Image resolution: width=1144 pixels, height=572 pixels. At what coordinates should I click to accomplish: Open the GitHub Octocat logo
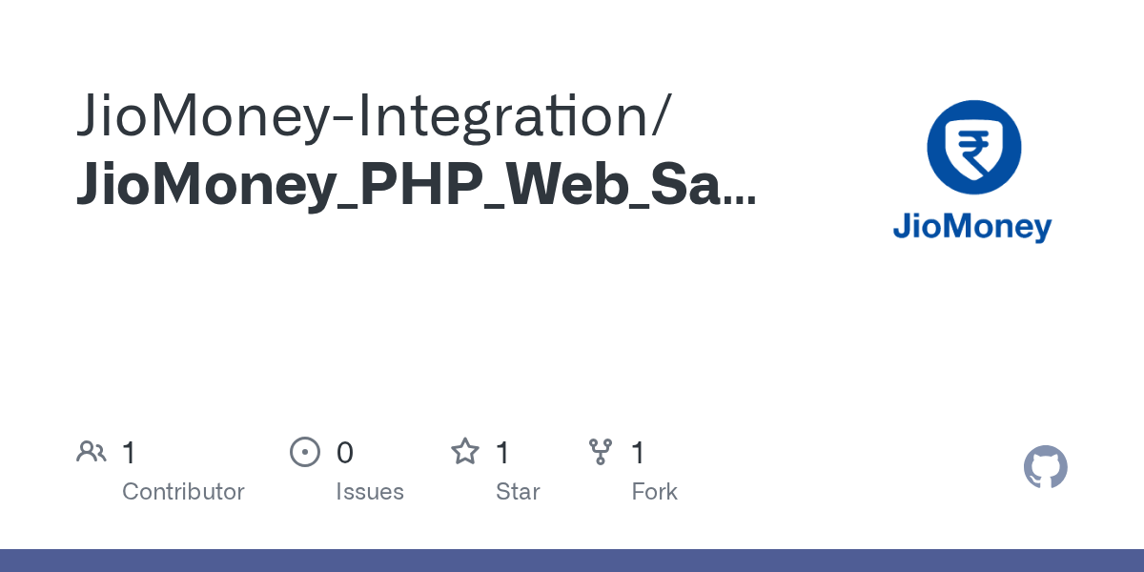point(1045,467)
